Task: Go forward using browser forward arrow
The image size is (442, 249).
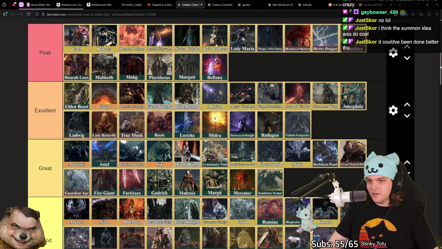Action: [x=20, y=14]
